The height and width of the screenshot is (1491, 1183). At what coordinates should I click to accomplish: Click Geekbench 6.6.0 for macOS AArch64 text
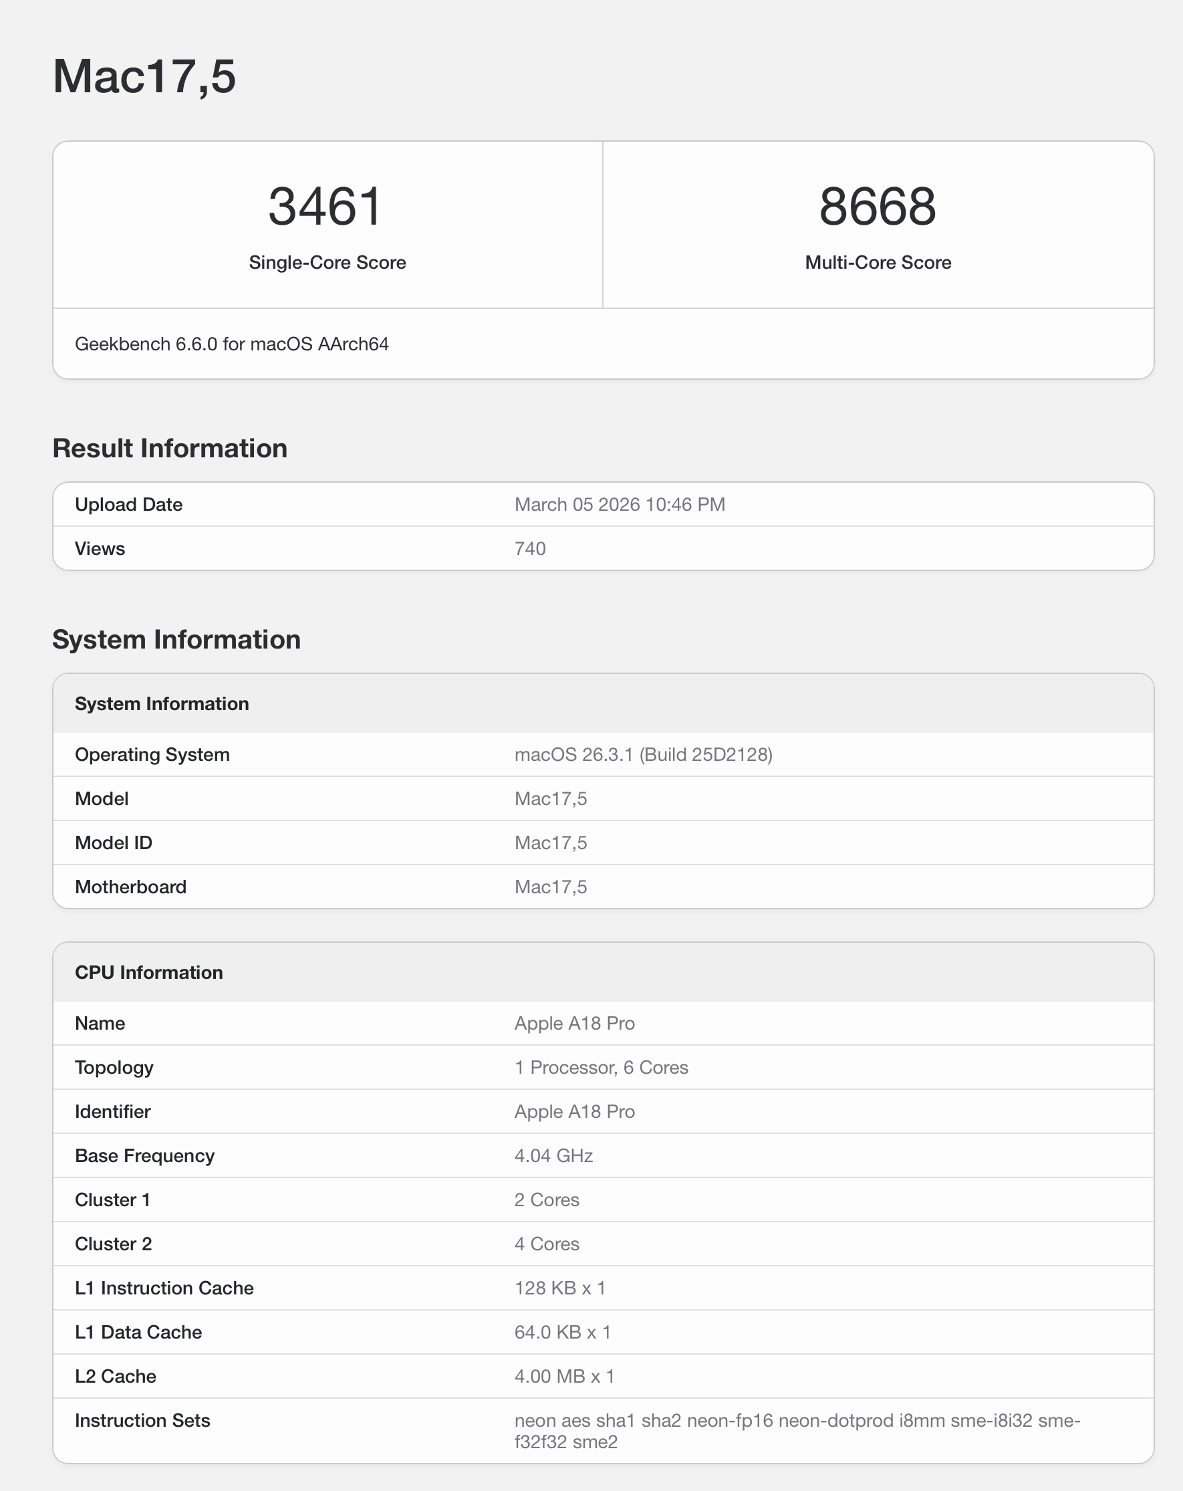[232, 344]
